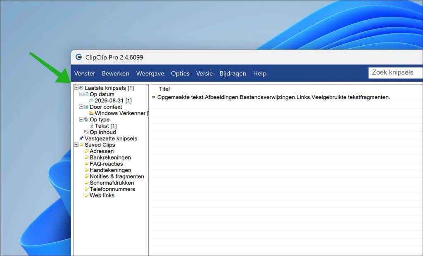The width and height of the screenshot is (423, 256).
Task: Click the icon beside Op inhoud
Action: point(86,132)
